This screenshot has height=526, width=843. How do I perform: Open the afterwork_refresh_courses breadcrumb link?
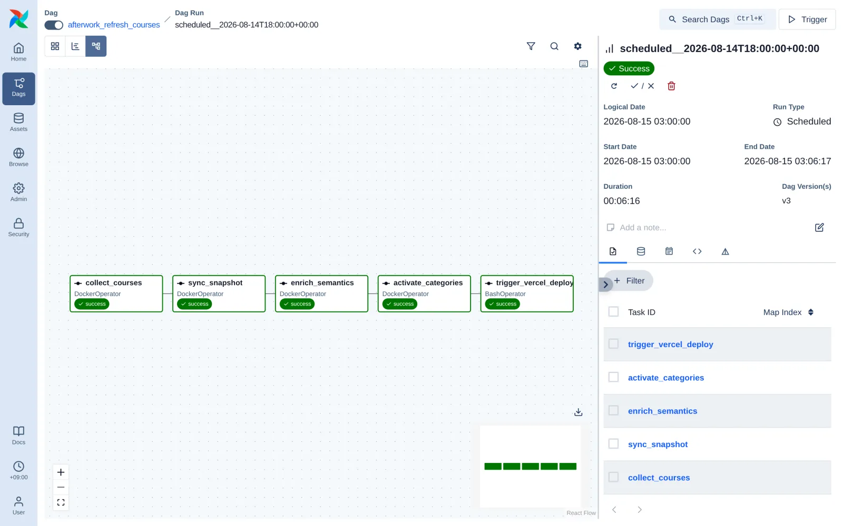point(114,25)
